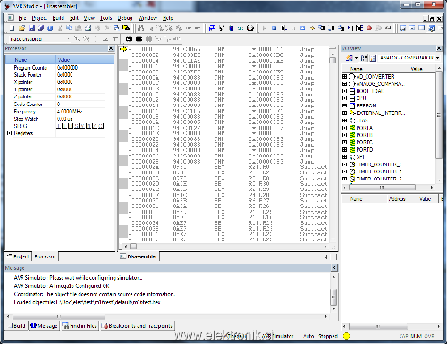Click the Reset icon with blue square
The image size is (447, 344).
point(302,29)
